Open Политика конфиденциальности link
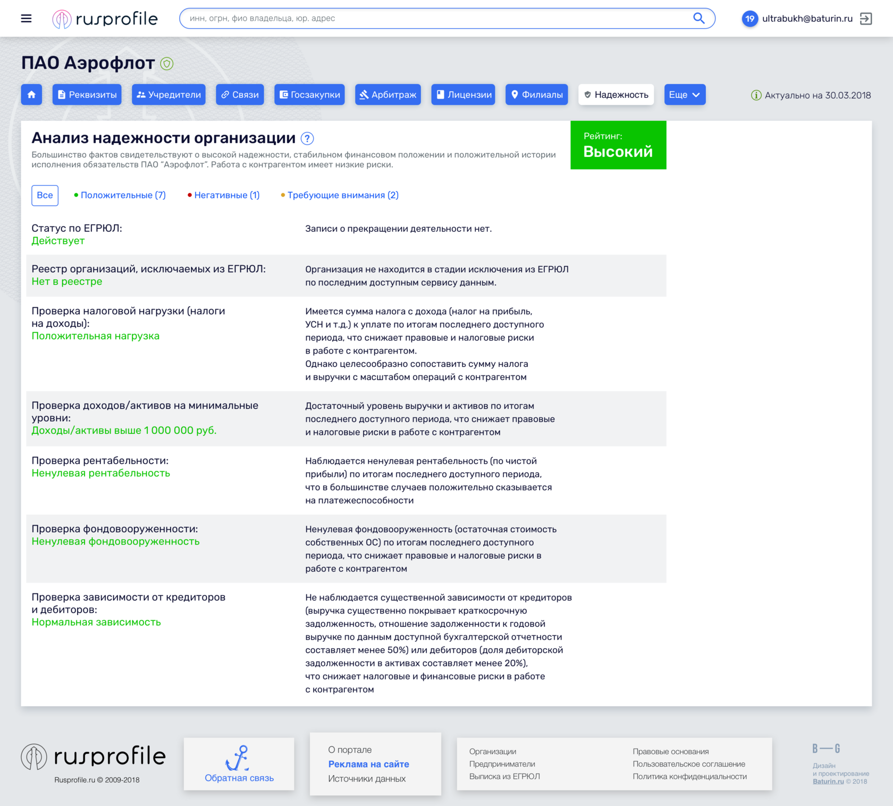893x806 pixels. pos(690,777)
